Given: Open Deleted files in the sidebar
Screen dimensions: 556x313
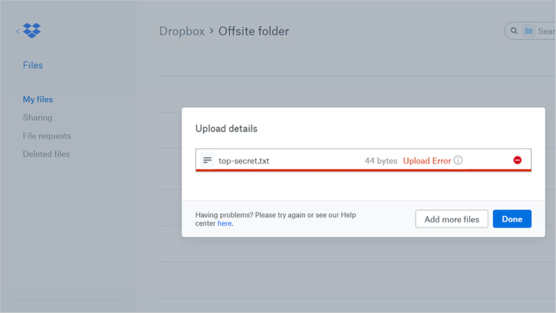Looking at the screenshot, I should (x=47, y=154).
